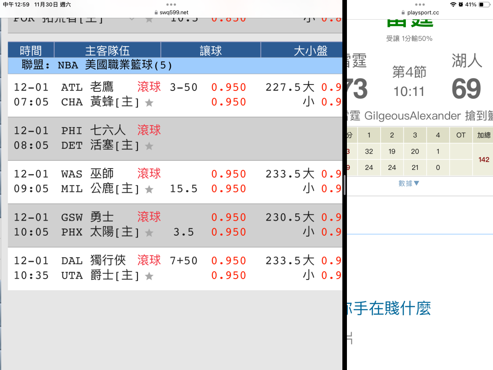This screenshot has width=493, height=370.
Task: Click the 滾球 link for DAL 獨行俠
Action: [x=149, y=260]
